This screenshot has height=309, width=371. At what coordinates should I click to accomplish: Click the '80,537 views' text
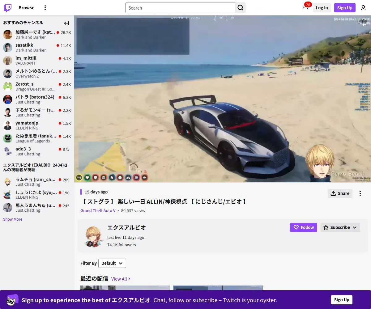tap(133, 210)
